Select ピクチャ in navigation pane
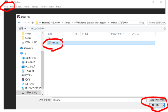 click(28, 75)
